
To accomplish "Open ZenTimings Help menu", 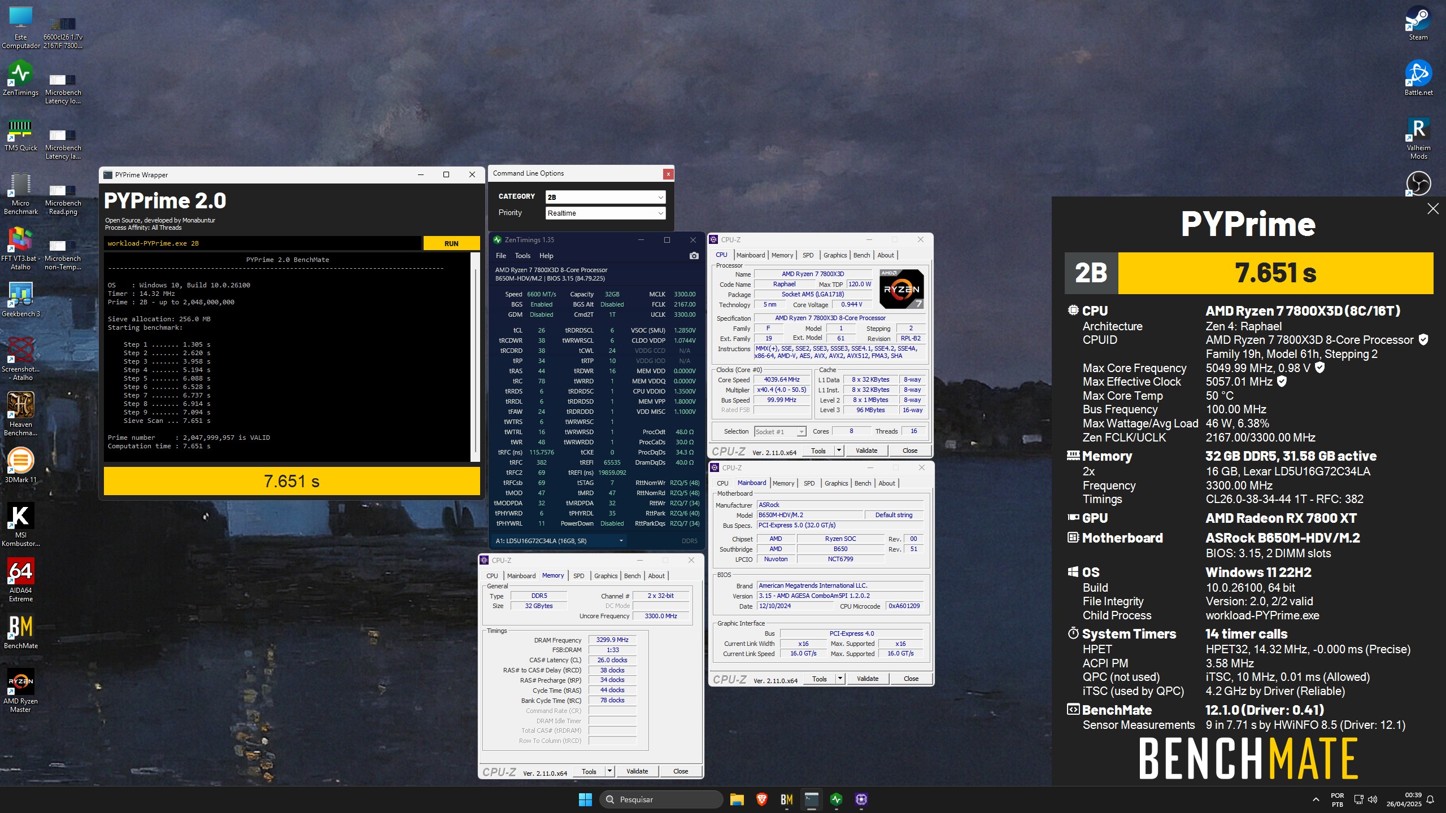I will coord(546,256).
